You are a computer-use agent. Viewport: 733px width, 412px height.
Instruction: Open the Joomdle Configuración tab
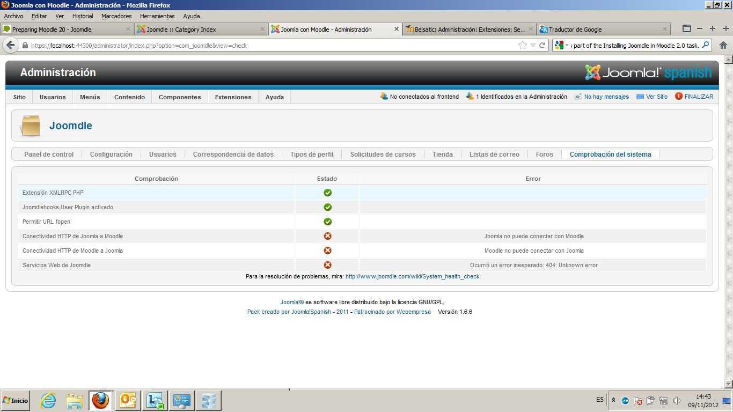[x=111, y=154]
